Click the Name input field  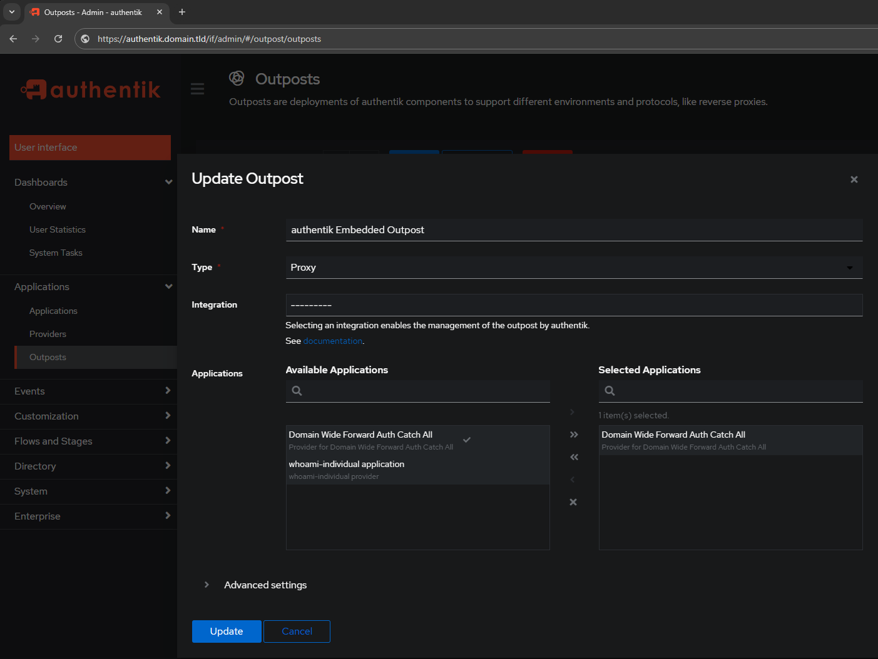pos(574,229)
